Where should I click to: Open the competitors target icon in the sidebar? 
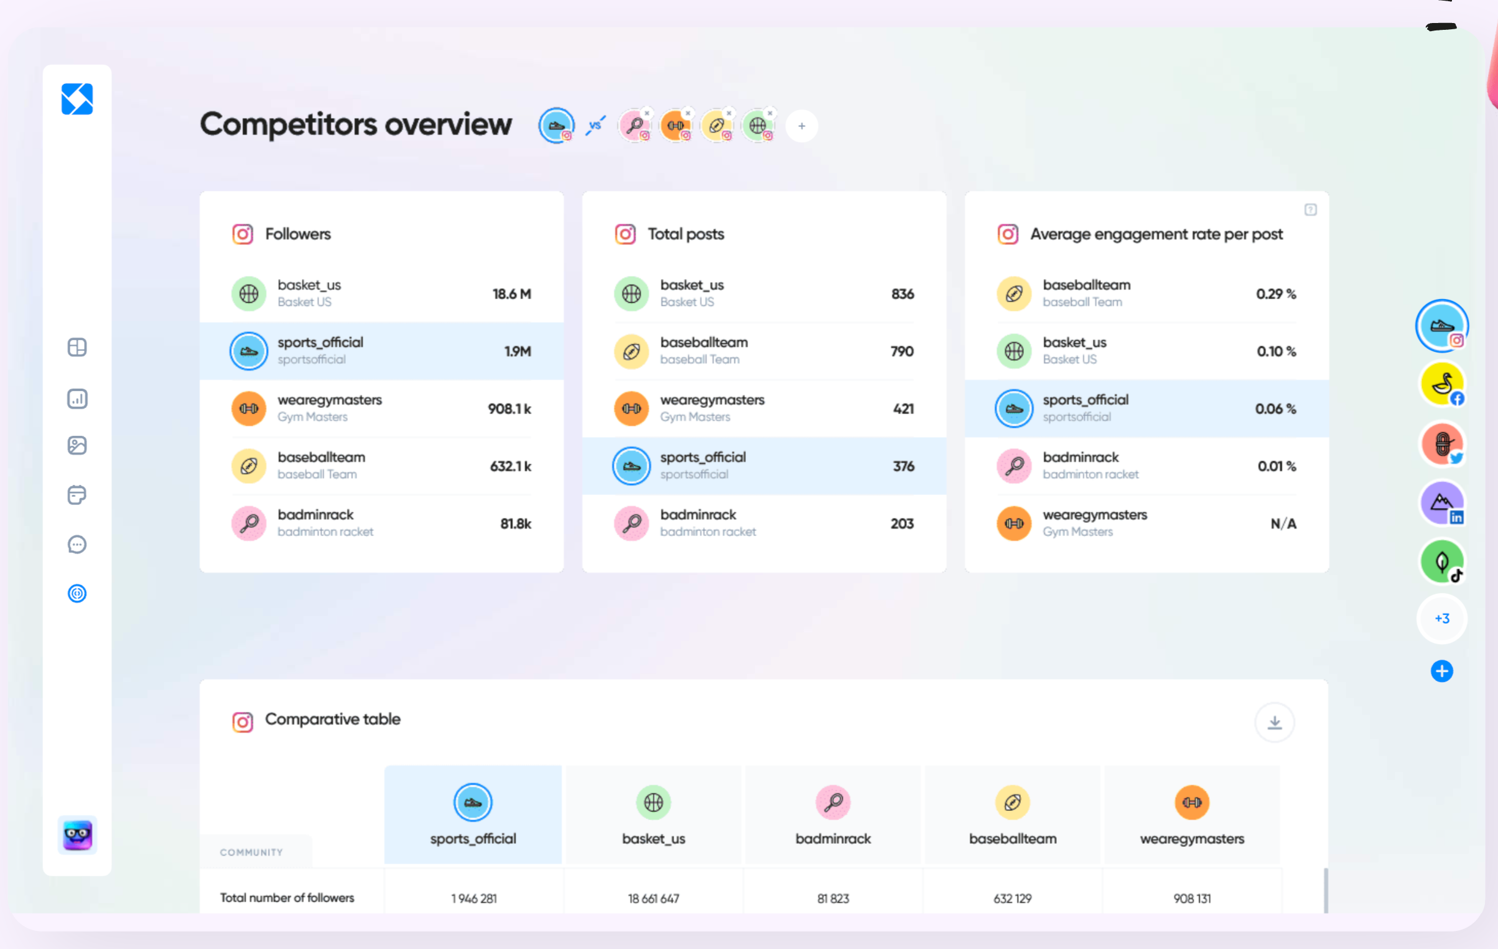tap(77, 594)
